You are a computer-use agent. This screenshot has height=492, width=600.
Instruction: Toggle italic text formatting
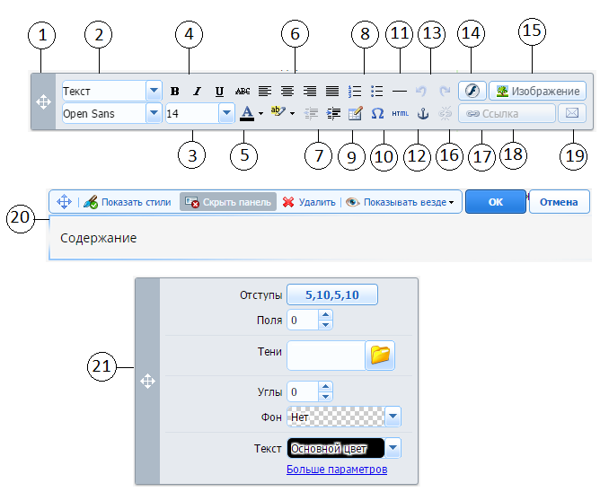click(197, 91)
